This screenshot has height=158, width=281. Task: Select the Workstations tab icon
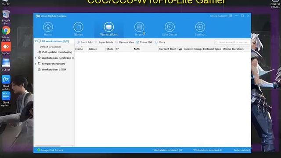[x=109, y=27]
